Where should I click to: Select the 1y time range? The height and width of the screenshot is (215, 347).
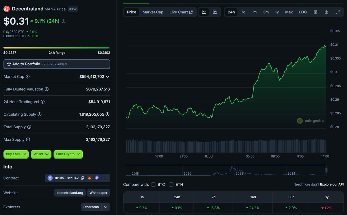click(277, 12)
